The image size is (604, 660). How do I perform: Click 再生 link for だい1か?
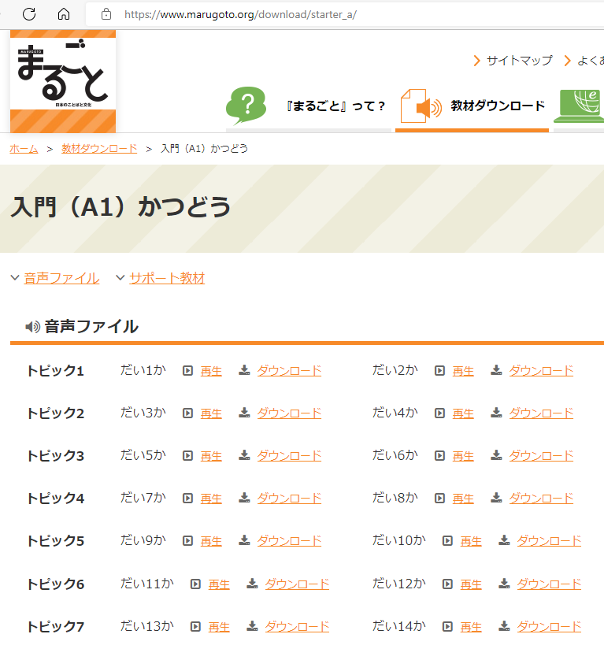point(211,371)
